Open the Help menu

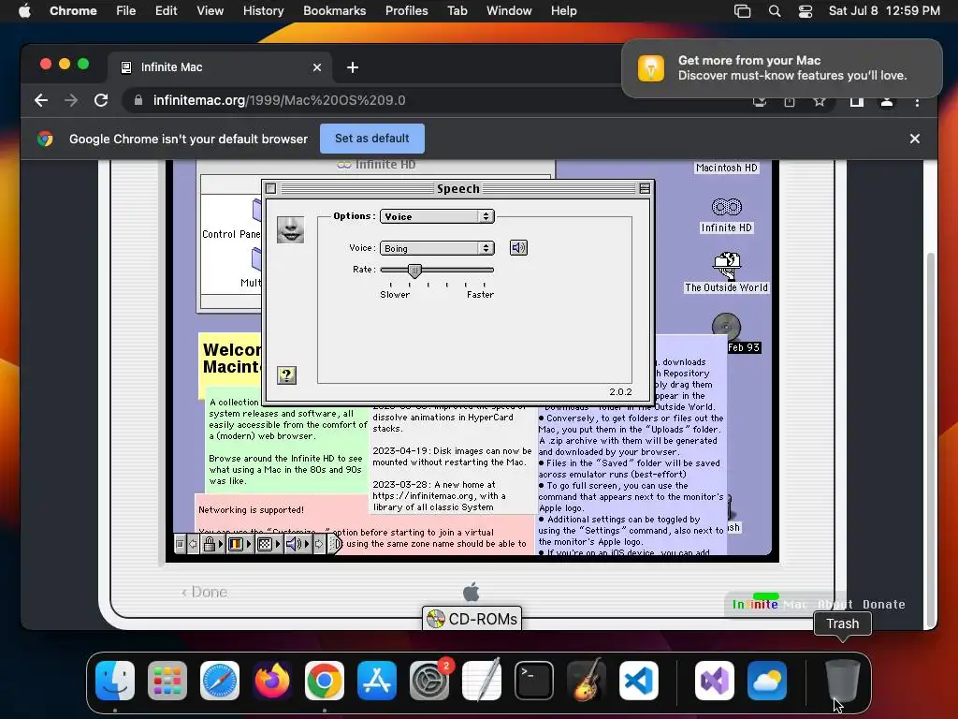tap(563, 11)
